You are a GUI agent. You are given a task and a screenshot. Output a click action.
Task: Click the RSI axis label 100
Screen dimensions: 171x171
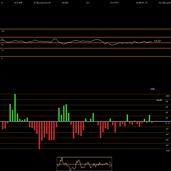coord(3,31)
